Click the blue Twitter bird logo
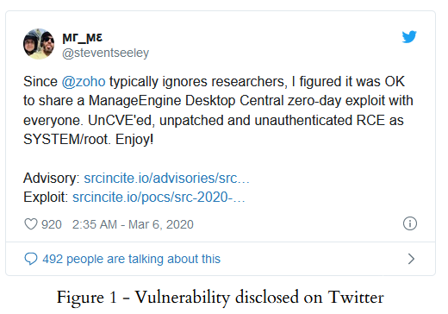The image size is (448, 314). (x=409, y=36)
